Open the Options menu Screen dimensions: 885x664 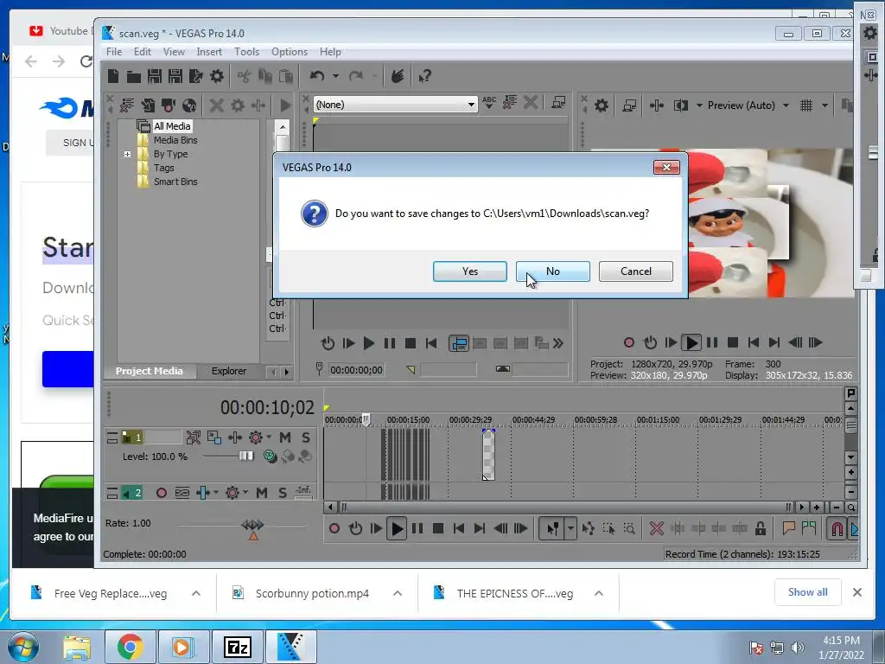(290, 52)
